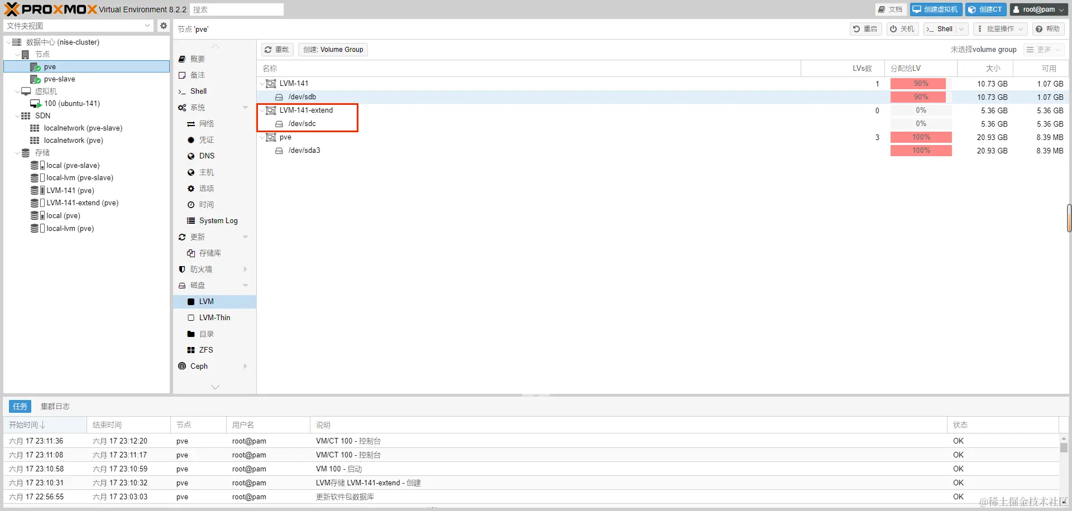Open the 选项 options menu item
Screen dimensions: 1072x511
tap(215, 189)
